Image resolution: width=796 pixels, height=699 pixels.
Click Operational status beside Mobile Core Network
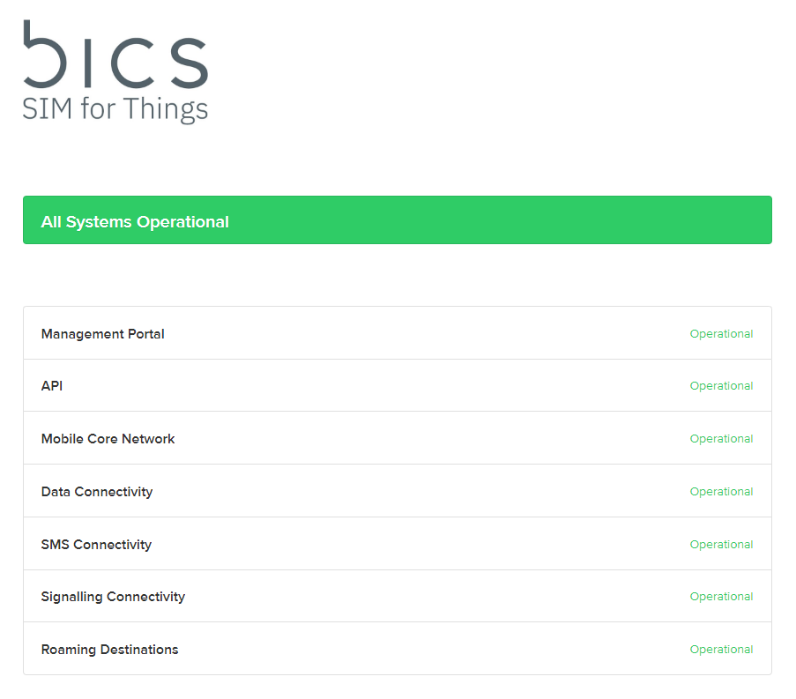click(721, 439)
